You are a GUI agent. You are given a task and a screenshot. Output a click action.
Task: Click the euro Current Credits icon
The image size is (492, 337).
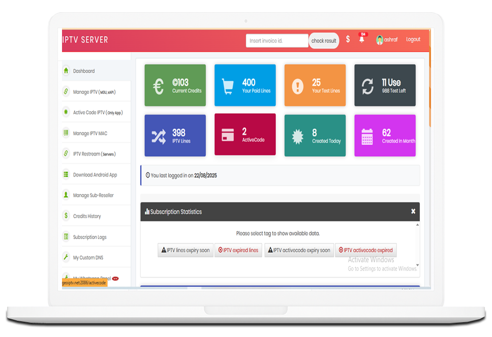pyautogui.click(x=159, y=86)
